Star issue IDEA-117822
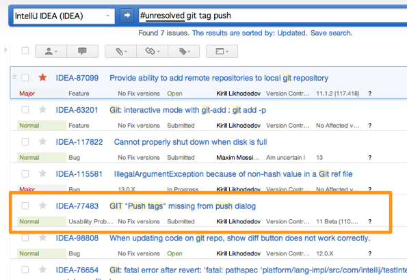 42,141
